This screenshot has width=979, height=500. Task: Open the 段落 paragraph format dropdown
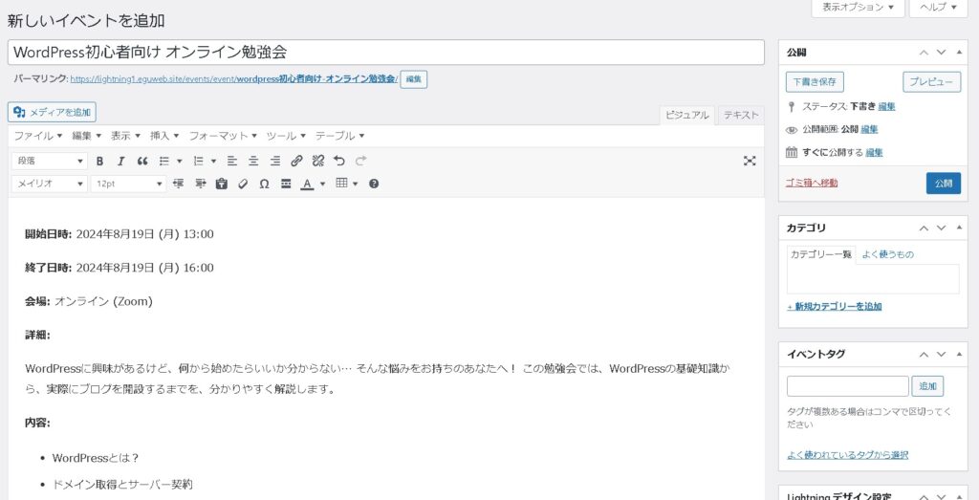point(49,161)
